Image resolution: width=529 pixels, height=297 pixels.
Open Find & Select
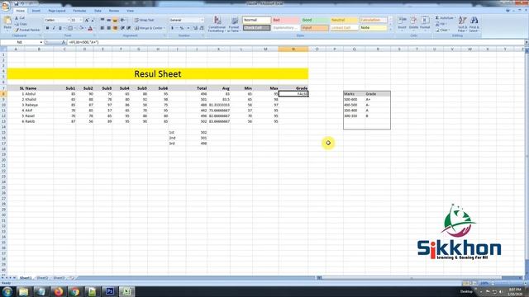pos(474,24)
